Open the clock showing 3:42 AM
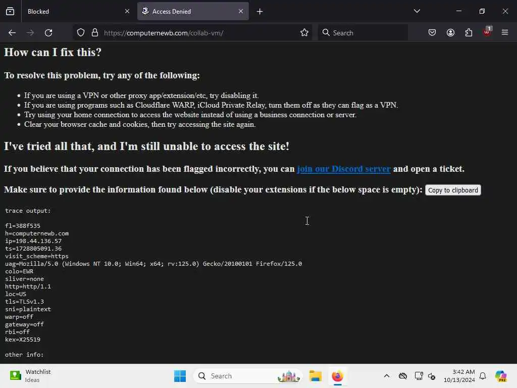The height and width of the screenshot is (388, 517). click(459, 376)
